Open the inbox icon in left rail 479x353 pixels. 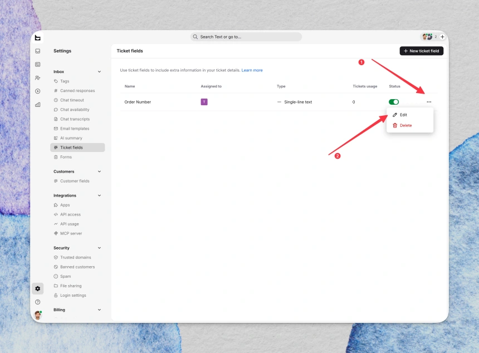click(x=37, y=51)
